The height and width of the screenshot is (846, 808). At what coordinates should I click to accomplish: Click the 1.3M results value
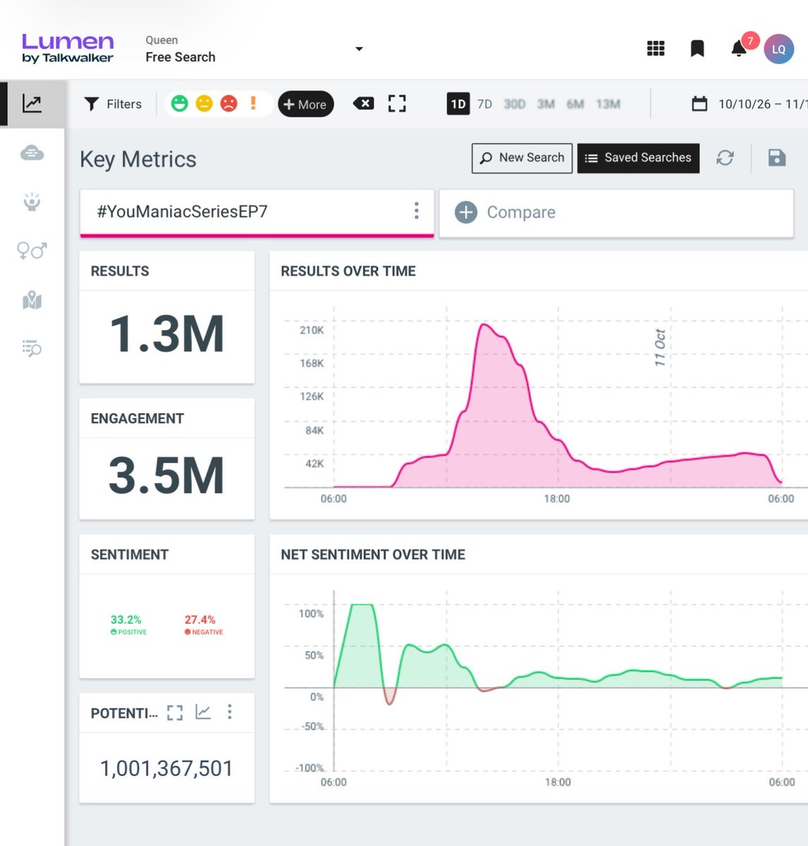tap(167, 333)
